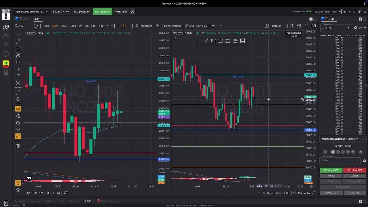
Task: Select the 1m timeframe
Action: 80,26
